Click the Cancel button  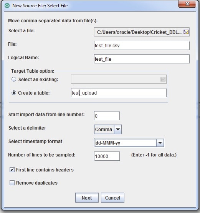[112, 198]
